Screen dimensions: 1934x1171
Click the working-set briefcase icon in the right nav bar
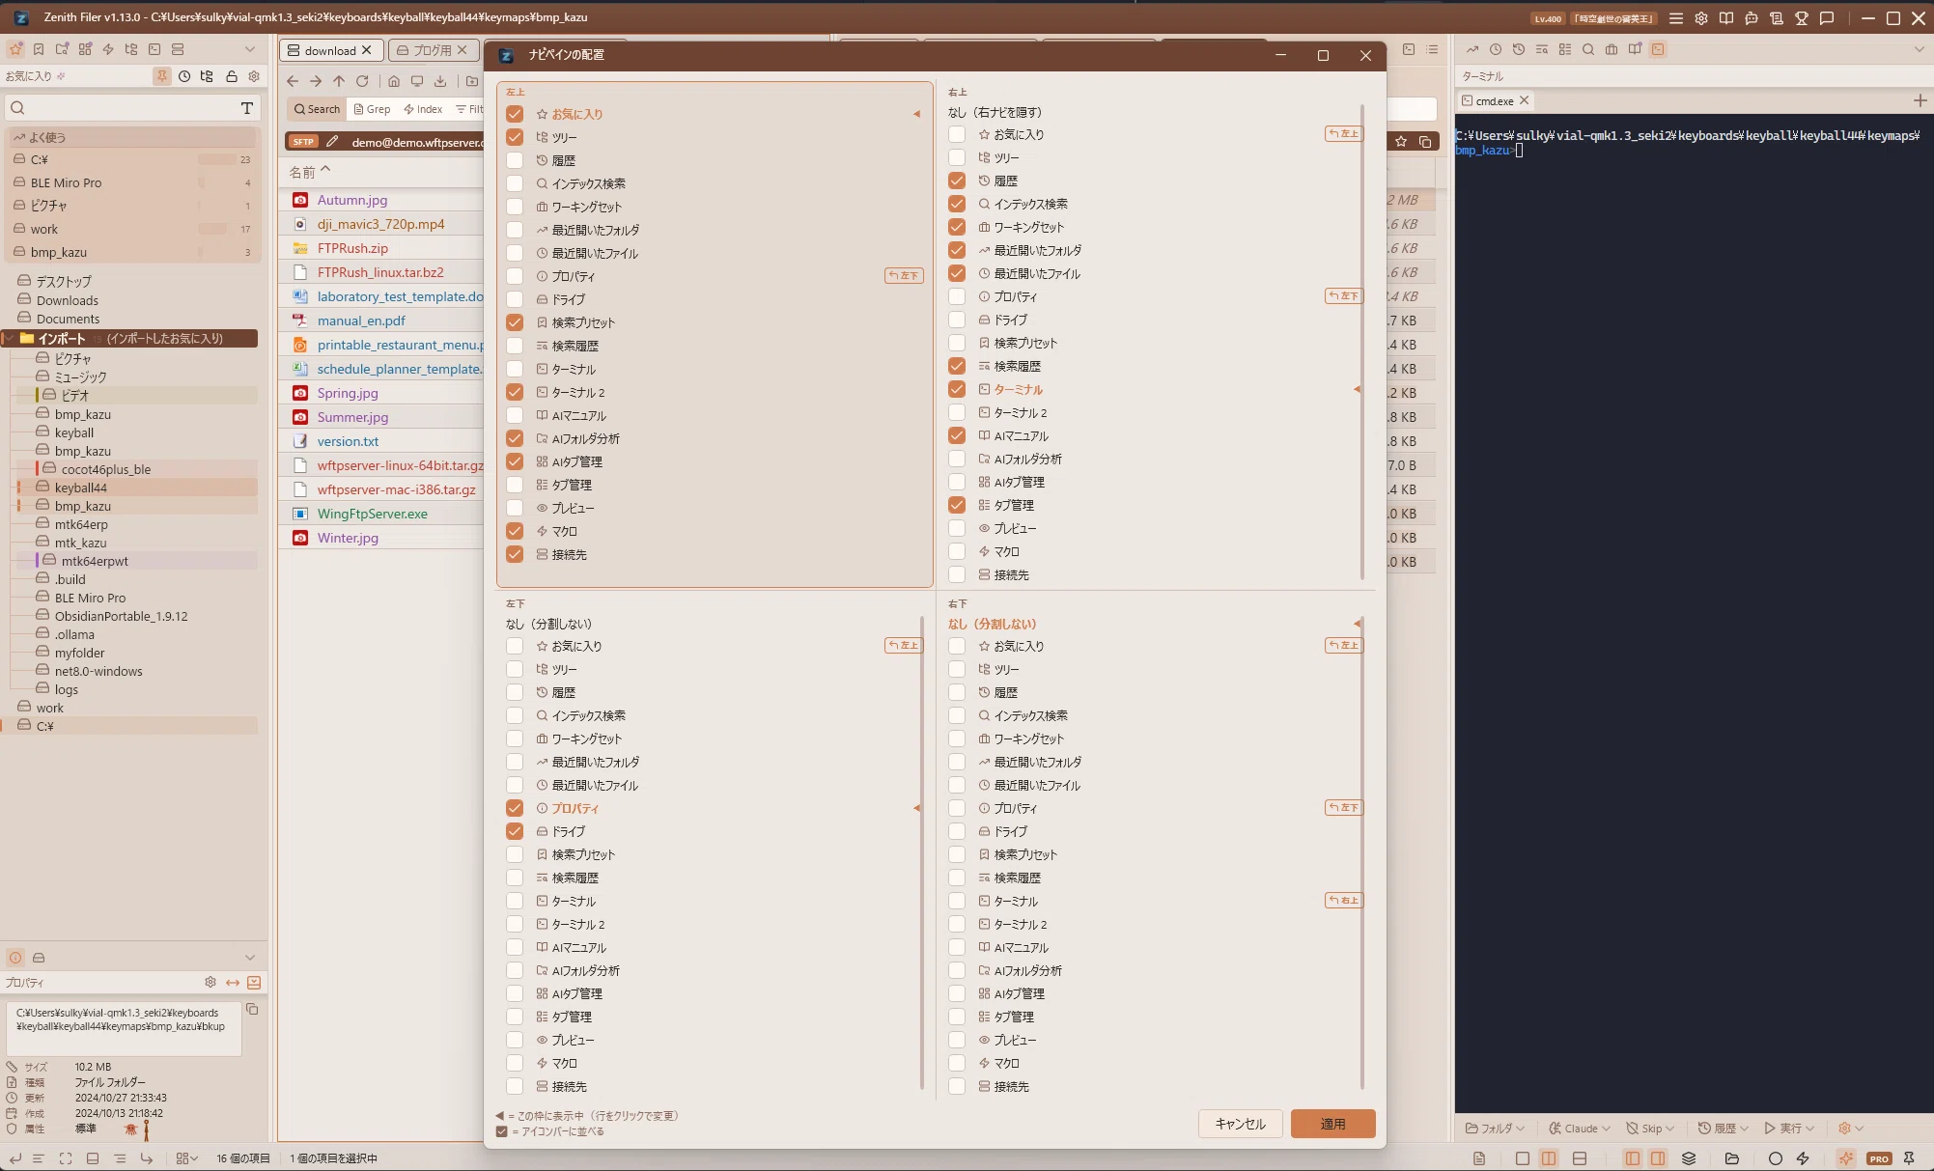1612,49
